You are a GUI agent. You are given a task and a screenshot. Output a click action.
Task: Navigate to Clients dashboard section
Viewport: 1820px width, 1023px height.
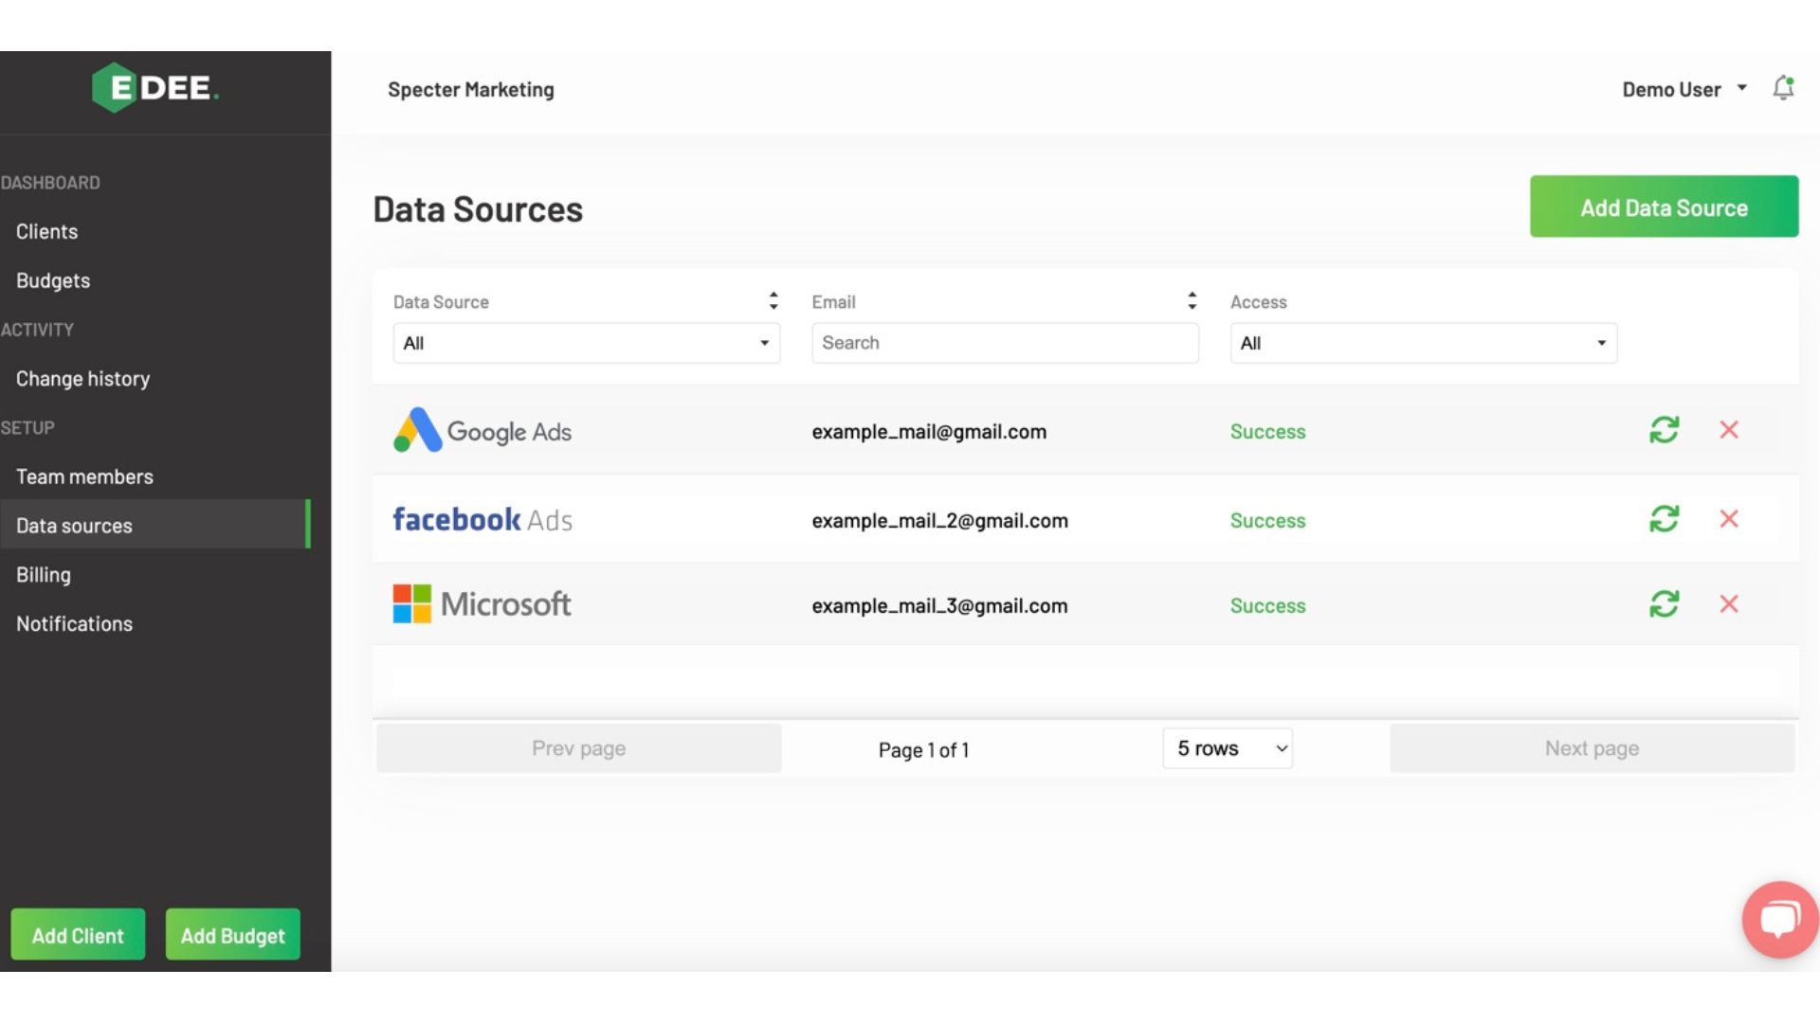[46, 230]
